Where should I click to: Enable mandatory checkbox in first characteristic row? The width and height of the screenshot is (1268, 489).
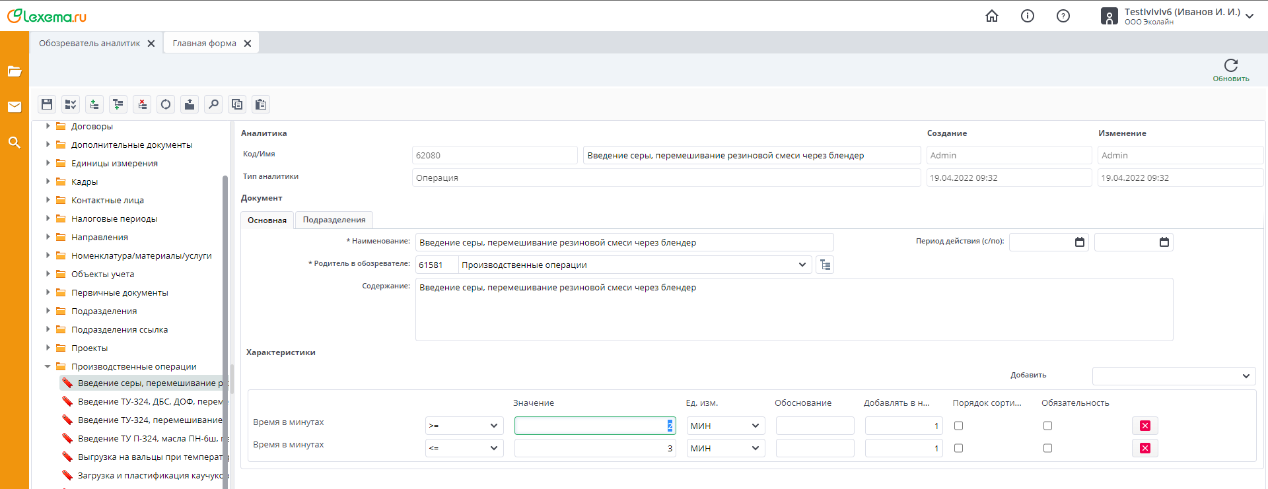click(x=1047, y=426)
